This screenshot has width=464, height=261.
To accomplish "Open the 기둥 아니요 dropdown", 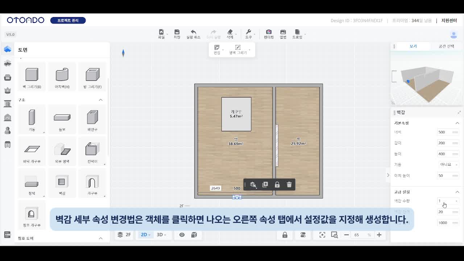I will (448, 165).
